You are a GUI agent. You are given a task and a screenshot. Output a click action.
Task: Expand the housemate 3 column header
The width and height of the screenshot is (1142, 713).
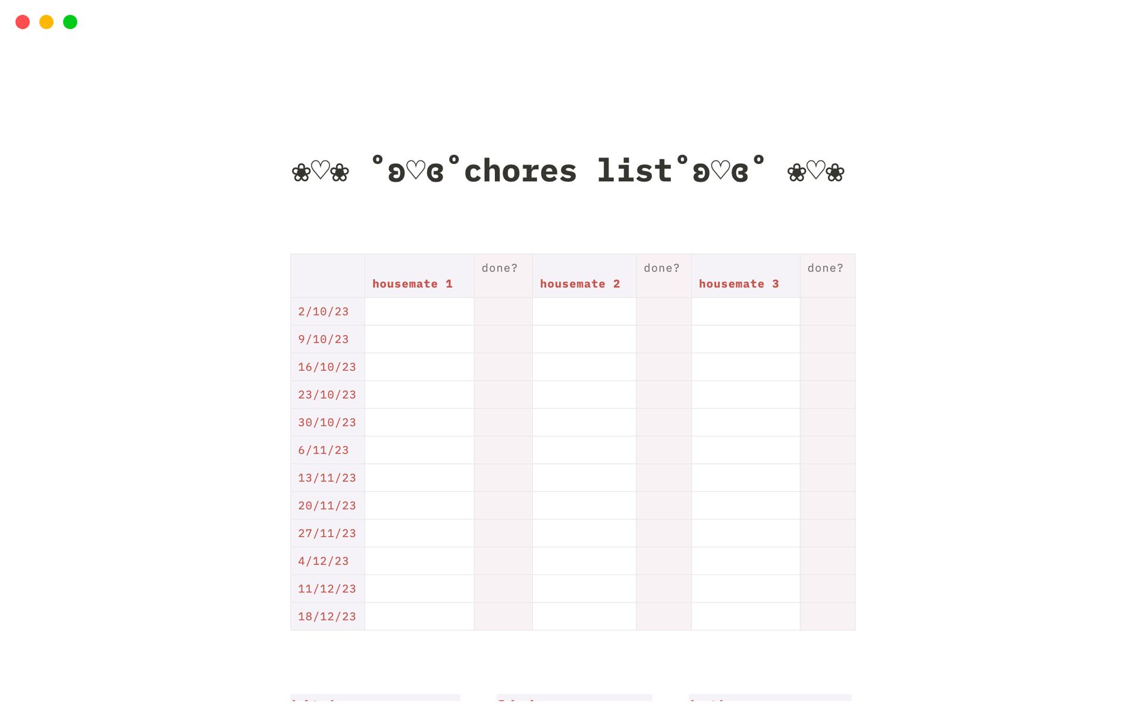pyautogui.click(x=738, y=283)
